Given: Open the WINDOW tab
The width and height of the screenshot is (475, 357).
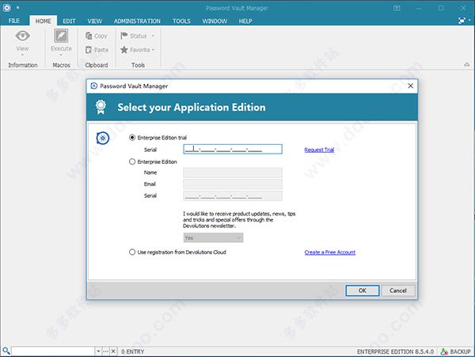Looking at the screenshot, I should [215, 21].
